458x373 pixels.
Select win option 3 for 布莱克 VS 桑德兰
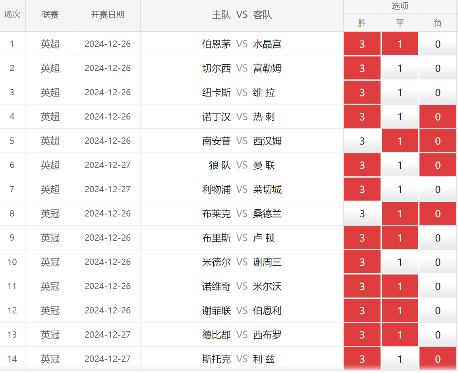pyautogui.click(x=362, y=214)
